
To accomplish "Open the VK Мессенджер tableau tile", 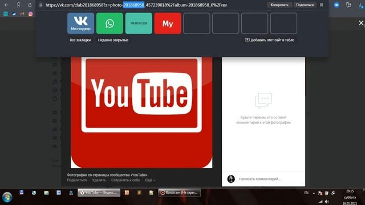I will (81, 23).
